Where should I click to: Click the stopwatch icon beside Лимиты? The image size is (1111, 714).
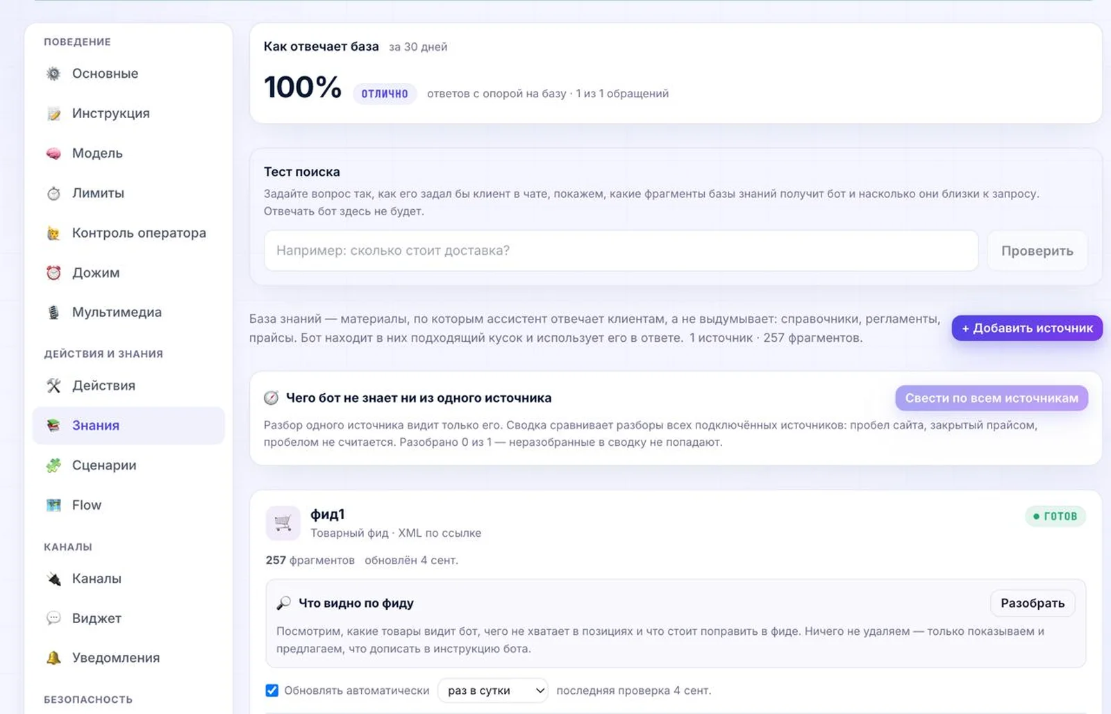[x=53, y=193]
